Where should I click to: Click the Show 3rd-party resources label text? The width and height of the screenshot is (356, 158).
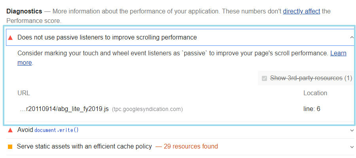coord(306,78)
